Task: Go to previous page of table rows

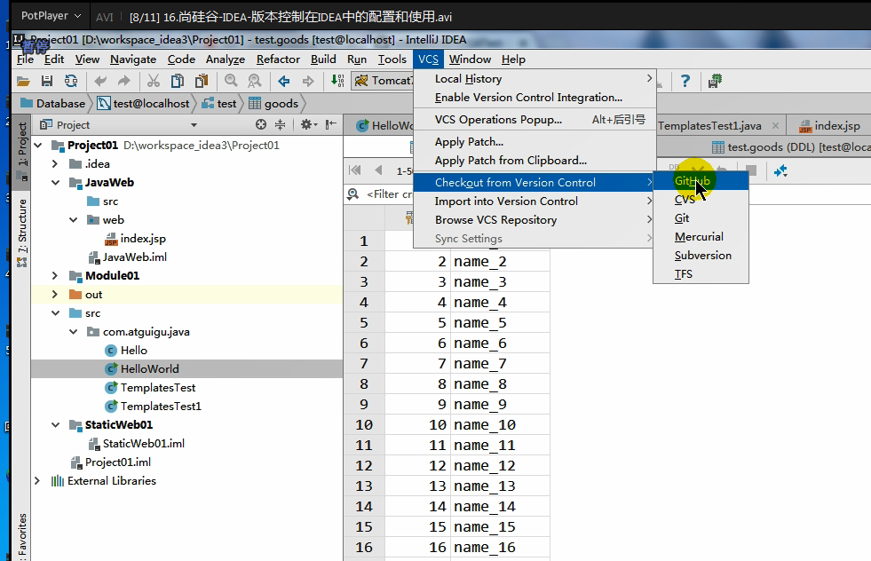Action: pos(378,170)
